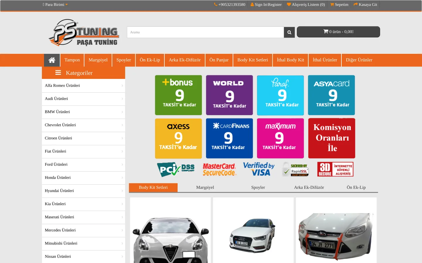Expand BMW Ürünleri category
This screenshot has height=263, width=422.
[84, 112]
